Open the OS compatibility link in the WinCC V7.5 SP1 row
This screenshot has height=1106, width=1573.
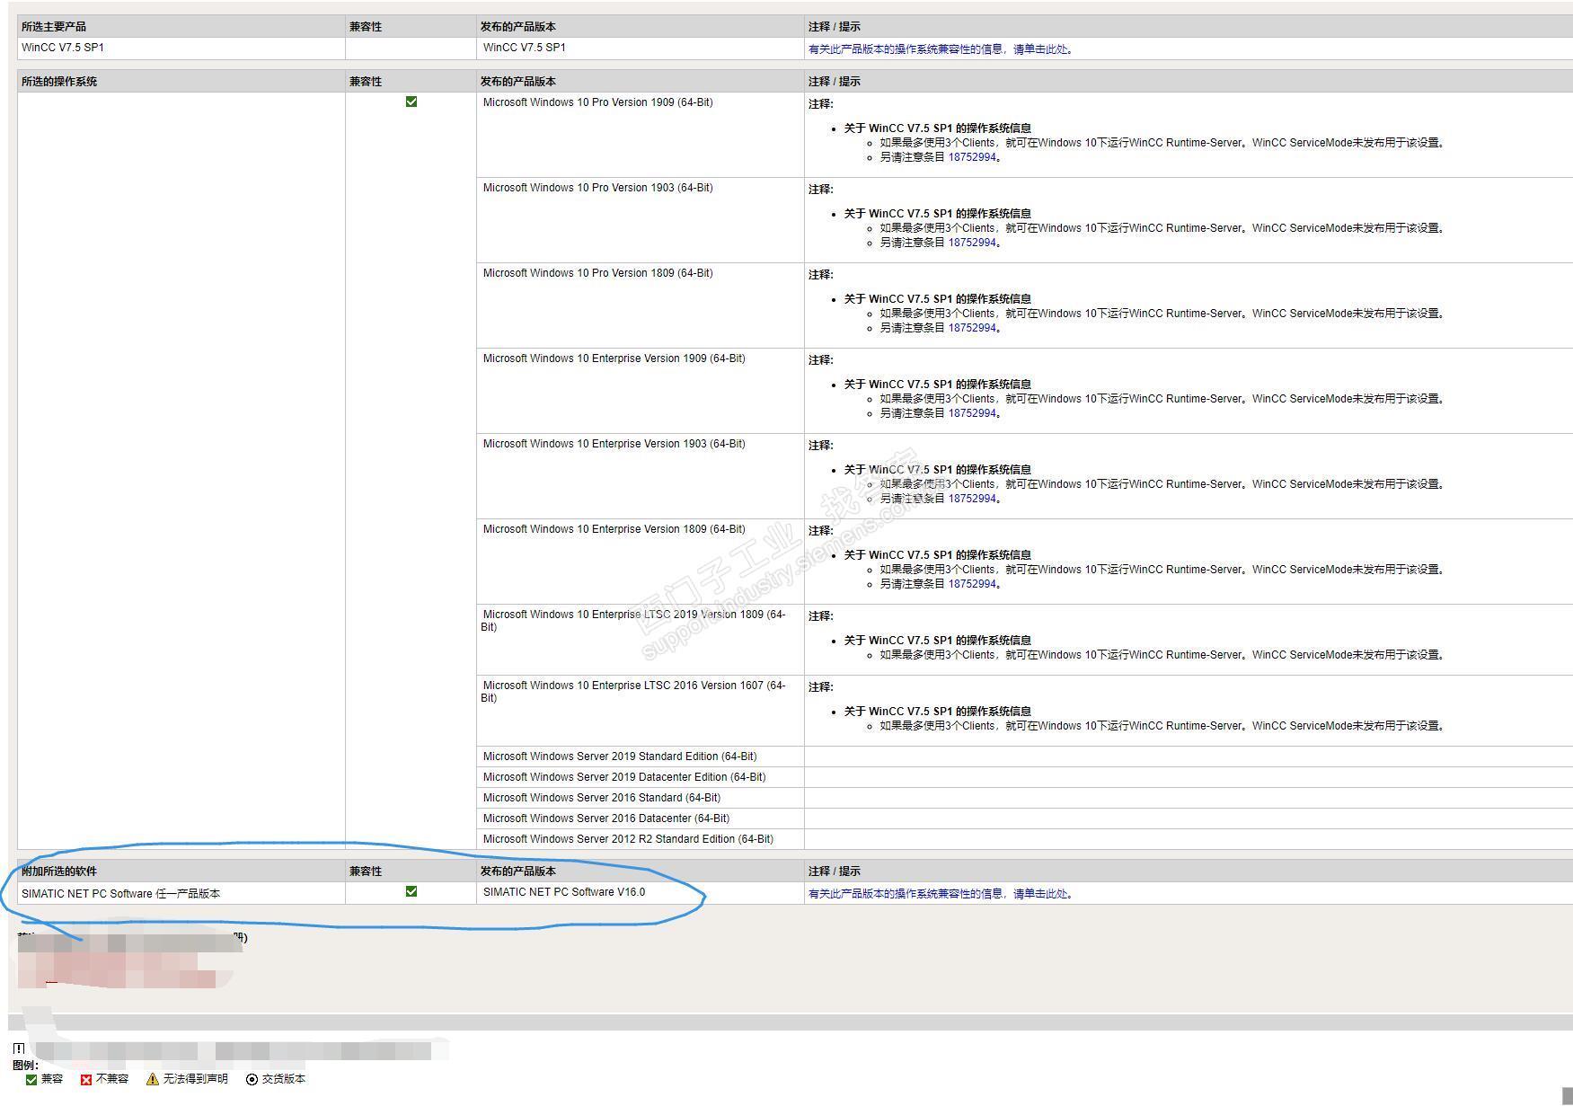(x=941, y=49)
